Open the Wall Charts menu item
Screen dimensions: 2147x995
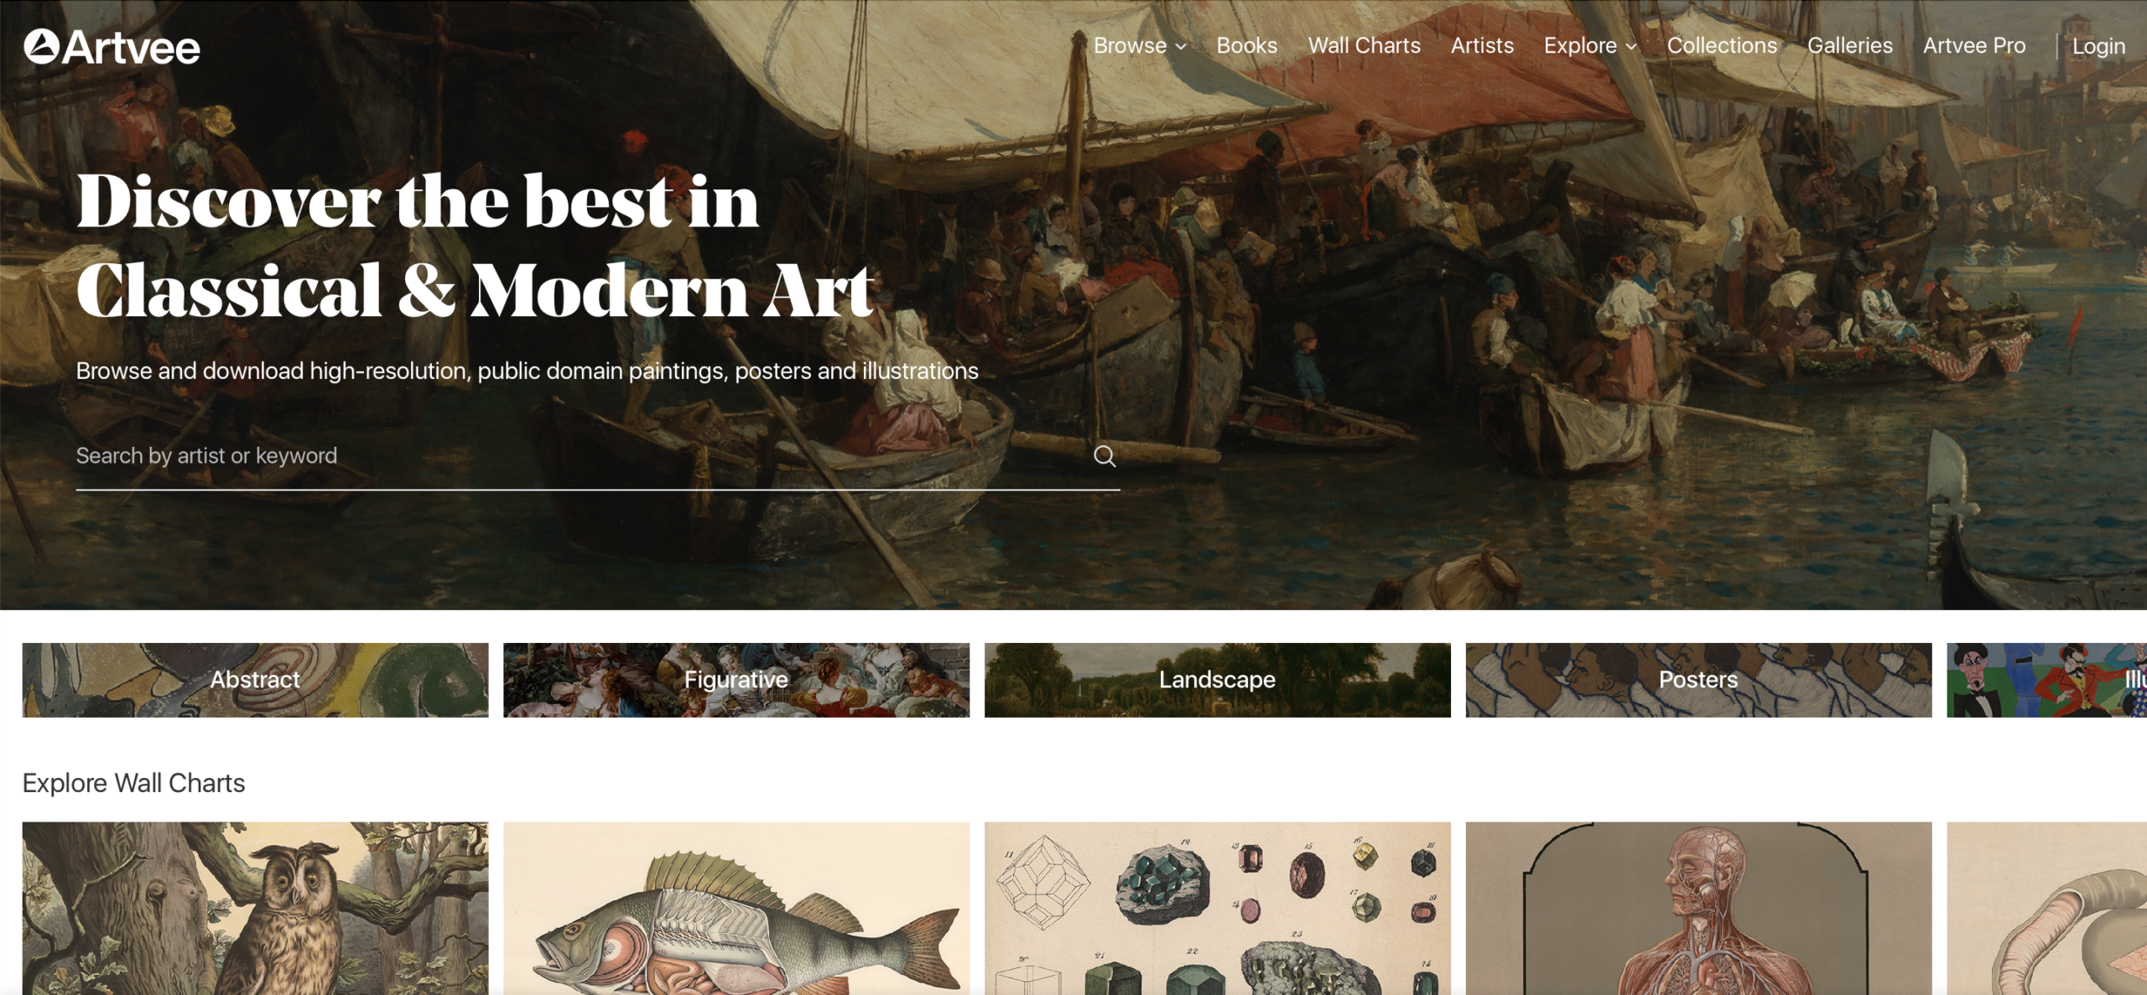(x=1364, y=46)
